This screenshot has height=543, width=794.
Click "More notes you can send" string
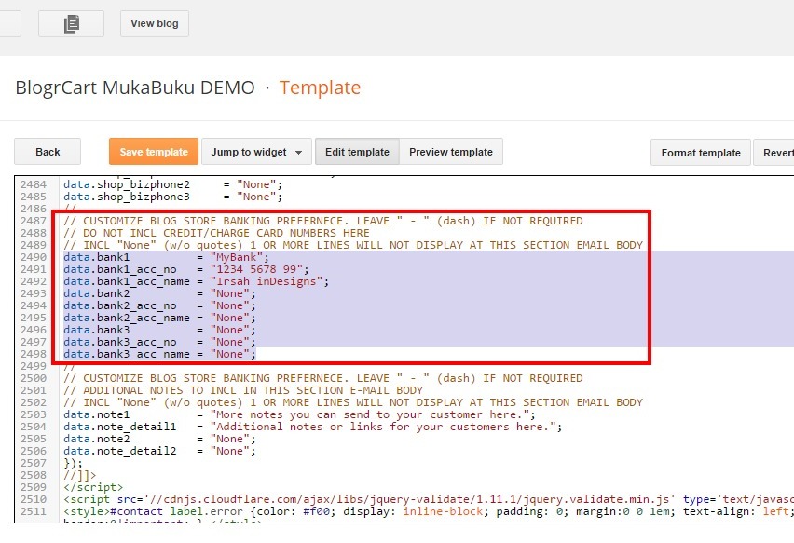[370, 415]
